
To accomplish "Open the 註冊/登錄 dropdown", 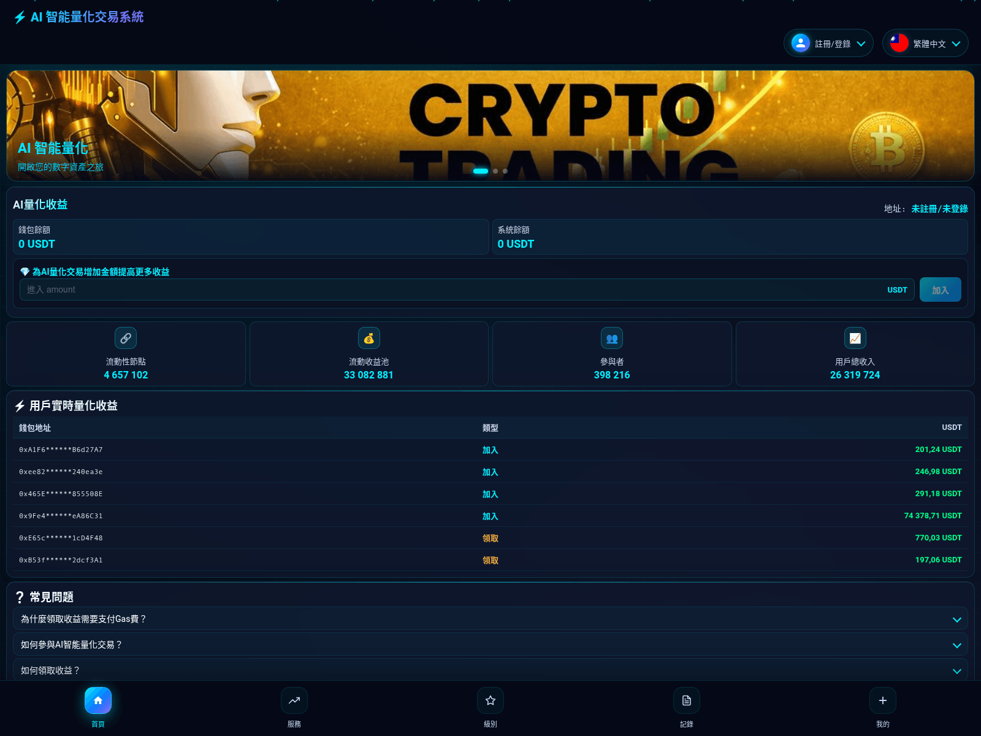I will point(828,43).
